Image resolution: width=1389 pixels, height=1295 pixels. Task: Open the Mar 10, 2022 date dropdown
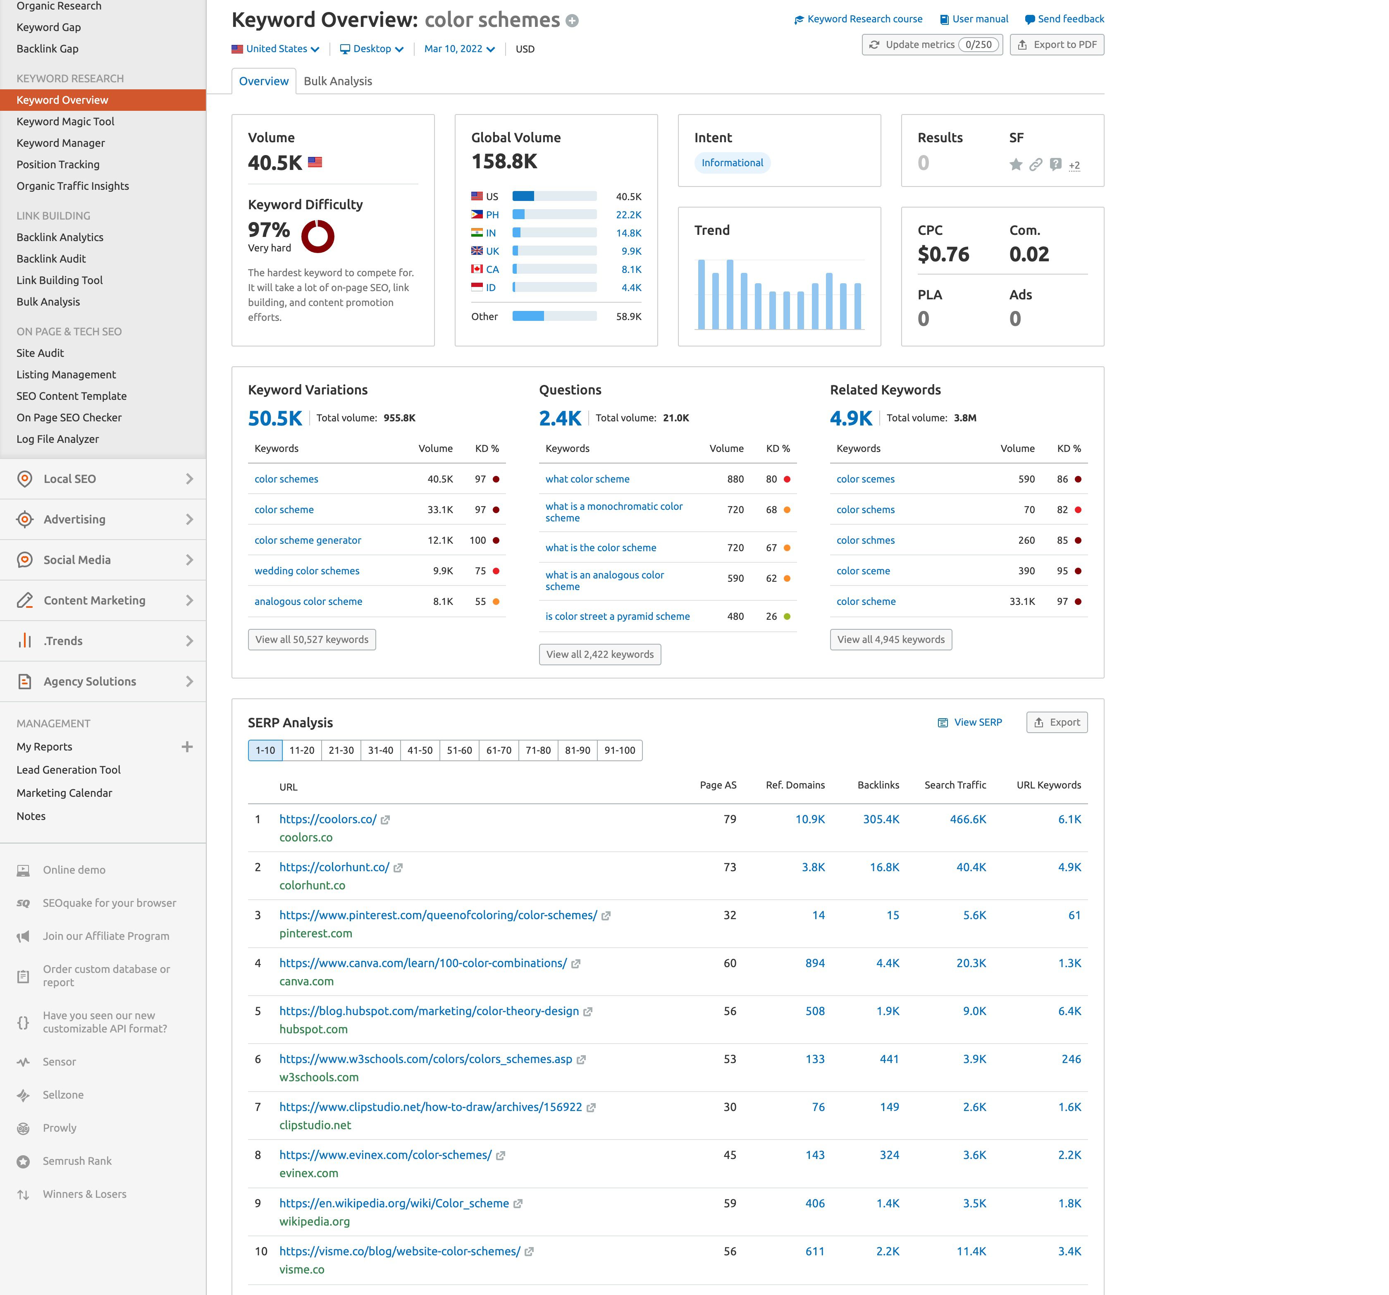(x=459, y=49)
